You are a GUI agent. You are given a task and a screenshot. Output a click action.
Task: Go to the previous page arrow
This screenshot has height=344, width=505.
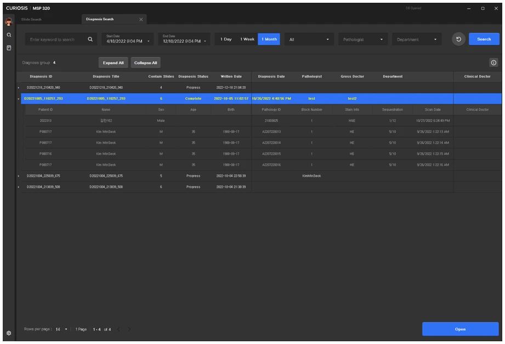tap(118, 329)
